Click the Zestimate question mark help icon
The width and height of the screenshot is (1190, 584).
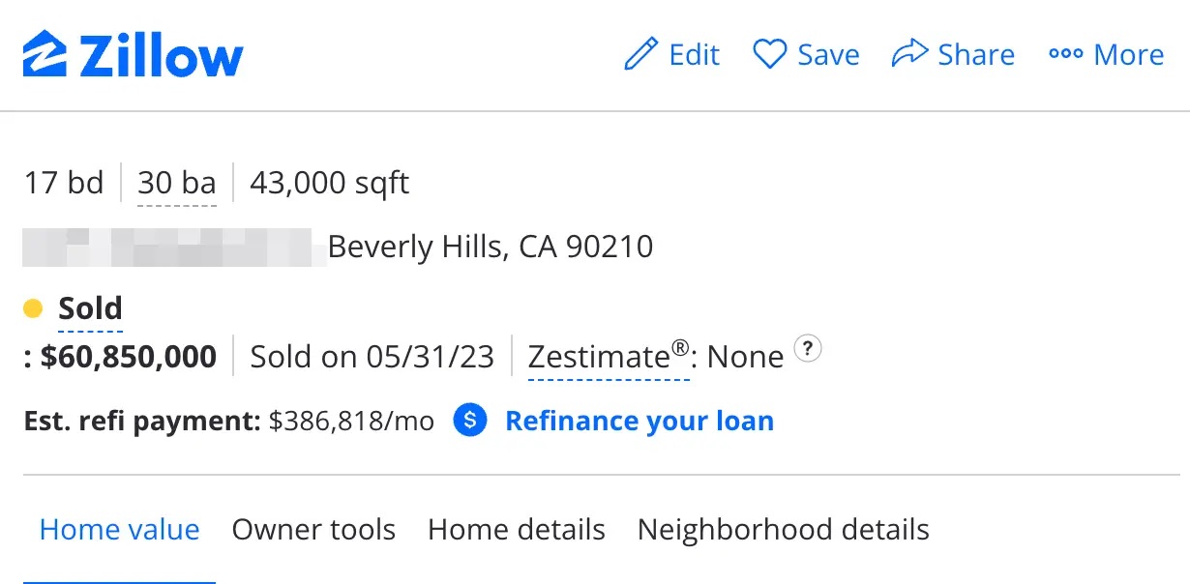[807, 349]
